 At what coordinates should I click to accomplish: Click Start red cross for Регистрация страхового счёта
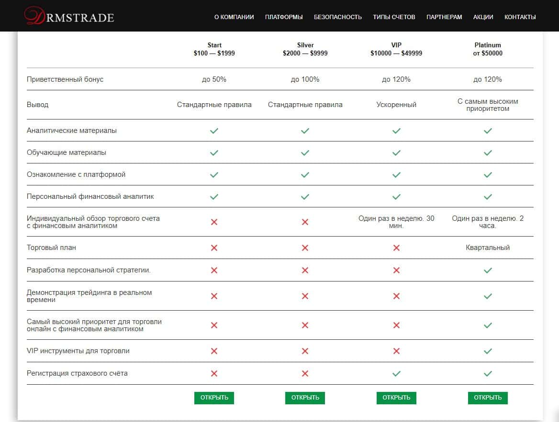pos(214,373)
